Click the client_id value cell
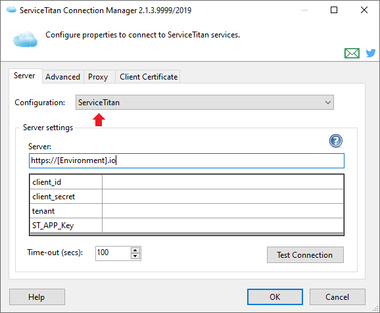This screenshot has width=380, height=313. coord(223,182)
